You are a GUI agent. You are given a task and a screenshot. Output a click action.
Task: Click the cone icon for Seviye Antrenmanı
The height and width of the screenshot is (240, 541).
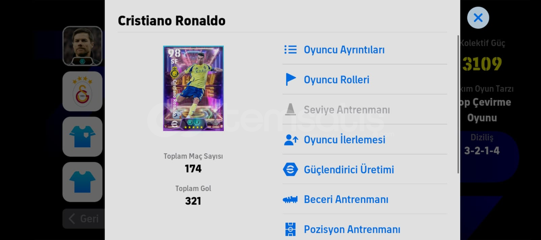290,109
